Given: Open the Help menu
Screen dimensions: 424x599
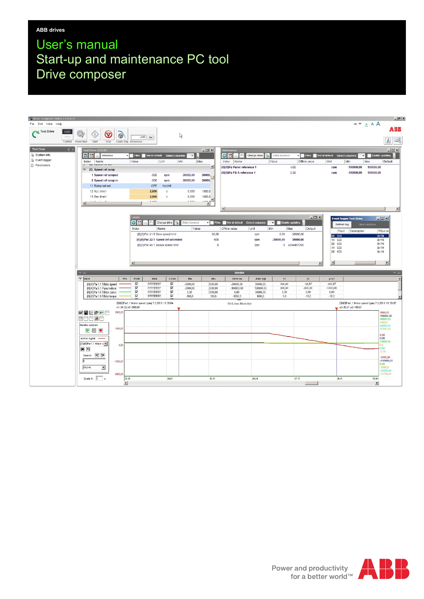Looking at the screenshot, I should click(59, 124).
